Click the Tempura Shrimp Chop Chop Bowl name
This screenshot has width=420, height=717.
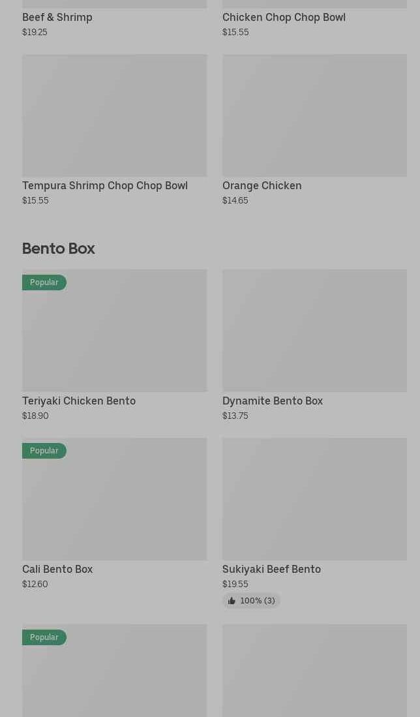[104, 186]
